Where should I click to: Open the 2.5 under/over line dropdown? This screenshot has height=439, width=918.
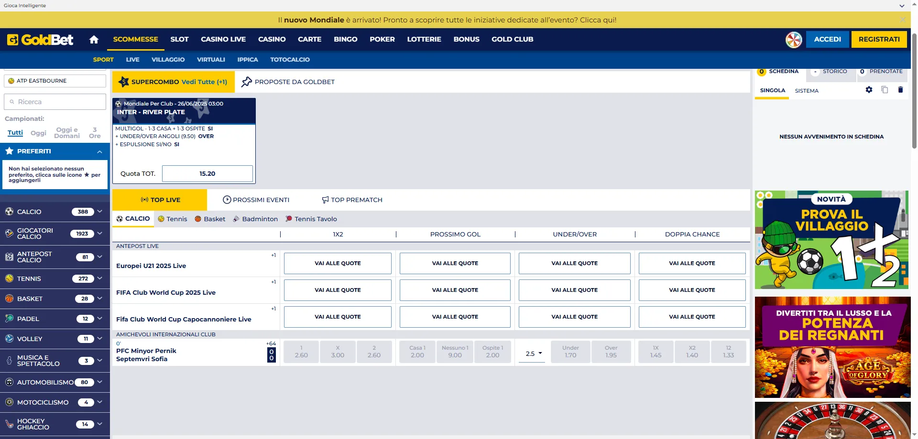(534, 354)
